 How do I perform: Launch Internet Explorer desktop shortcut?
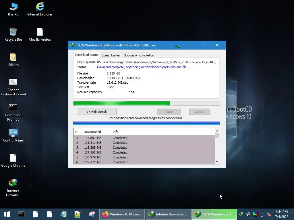[x=40, y=9]
